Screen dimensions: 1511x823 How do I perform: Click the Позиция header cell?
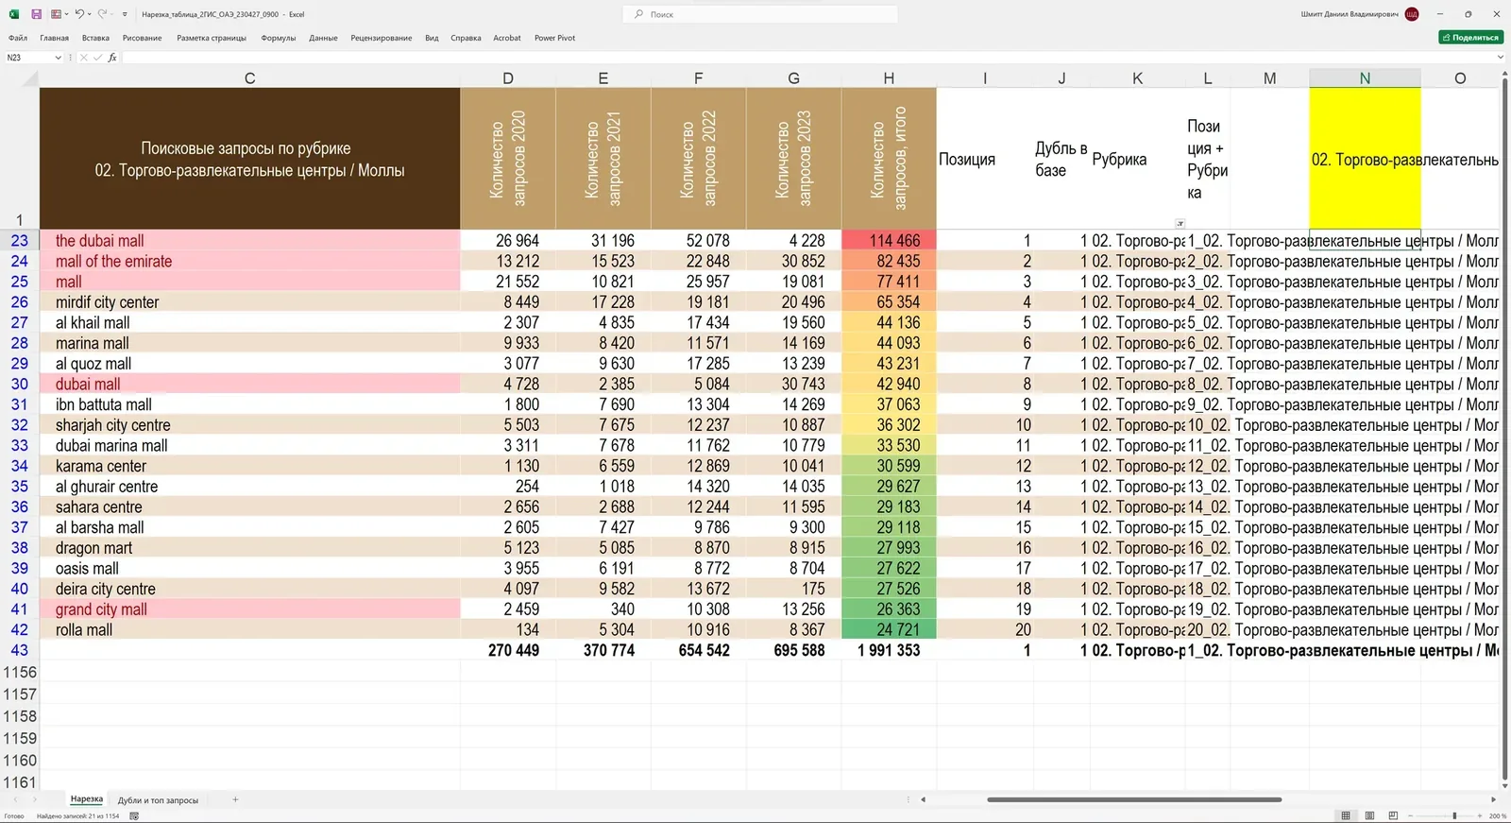(985, 159)
